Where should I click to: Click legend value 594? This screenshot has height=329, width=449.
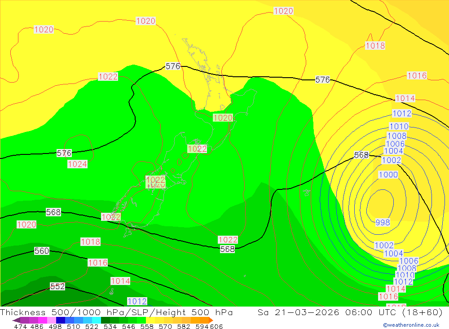(x=202, y=326)
